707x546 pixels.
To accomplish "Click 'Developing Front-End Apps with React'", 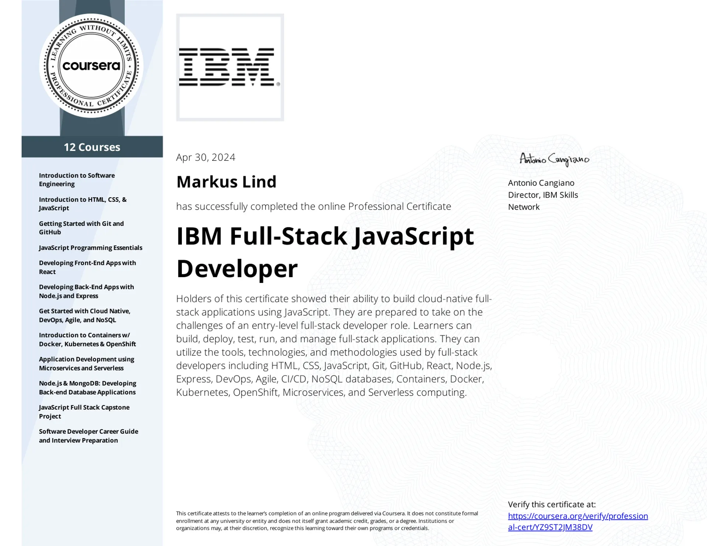I will point(87,267).
